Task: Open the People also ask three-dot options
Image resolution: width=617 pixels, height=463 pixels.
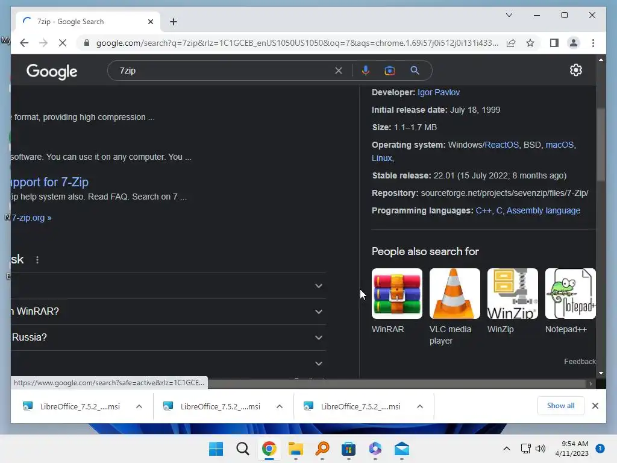Action: pyautogui.click(x=37, y=260)
